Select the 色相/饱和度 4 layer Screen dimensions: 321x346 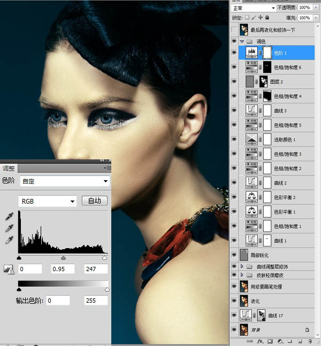coord(277,96)
